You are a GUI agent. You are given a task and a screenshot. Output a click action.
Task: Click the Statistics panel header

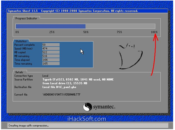(21, 41)
